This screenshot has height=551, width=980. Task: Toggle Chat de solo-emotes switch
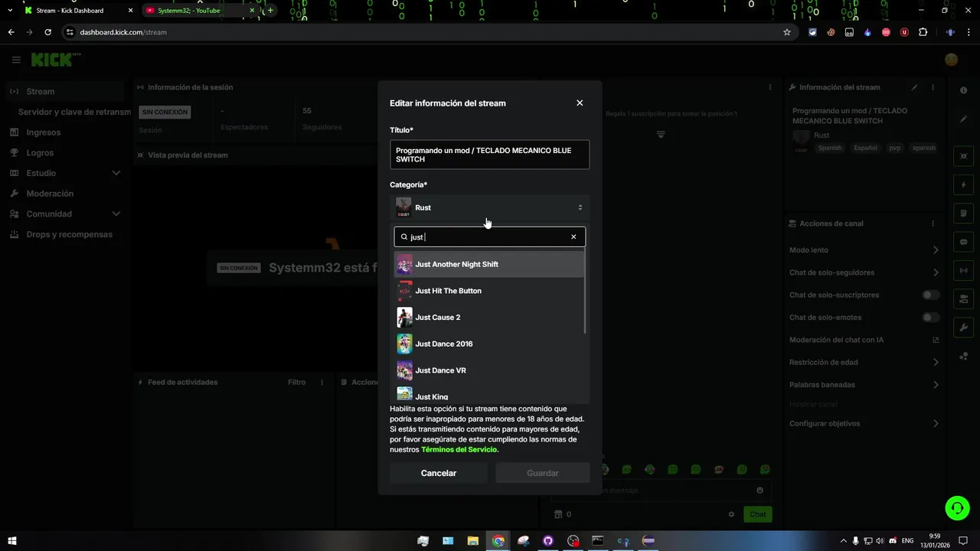point(930,317)
